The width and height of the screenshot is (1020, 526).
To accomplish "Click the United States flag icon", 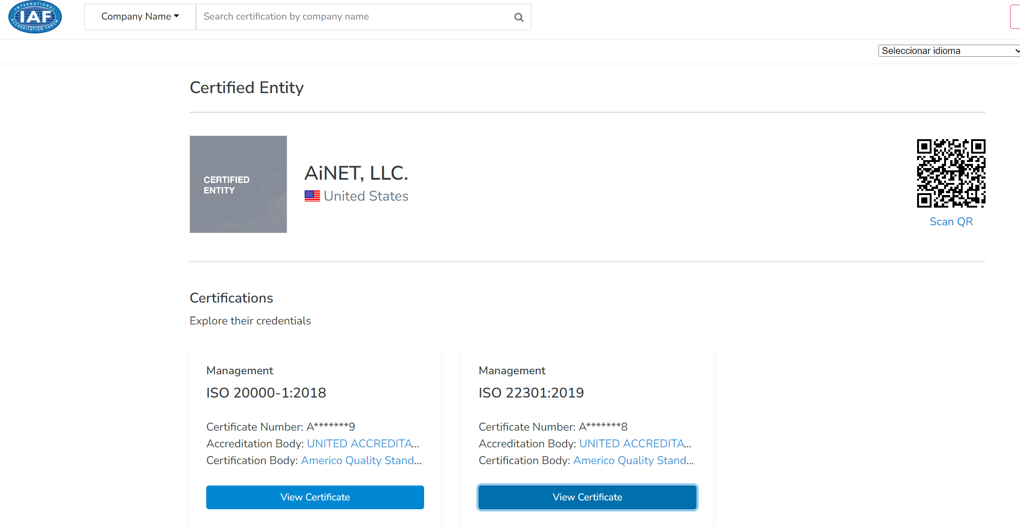I will point(312,196).
